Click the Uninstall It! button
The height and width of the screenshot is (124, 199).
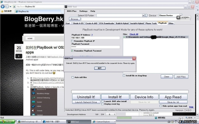[x=86, y=97]
